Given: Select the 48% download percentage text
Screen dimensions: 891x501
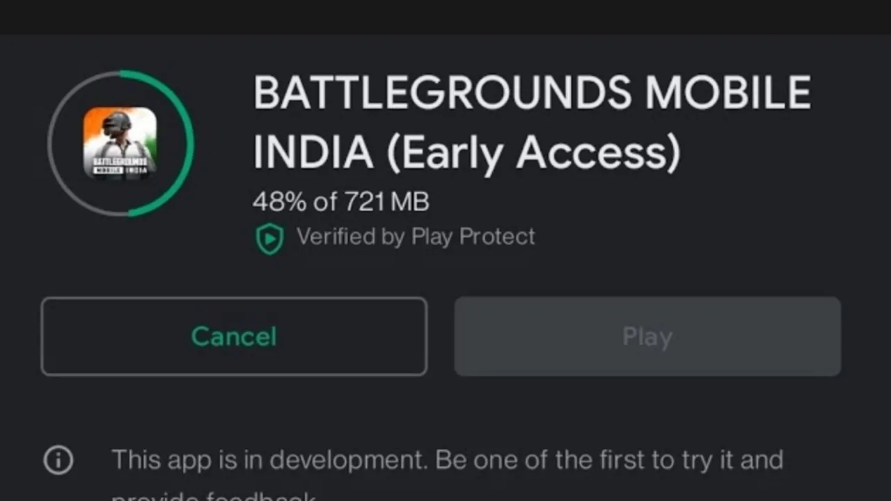Looking at the screenshot, I should coord(280,202).
